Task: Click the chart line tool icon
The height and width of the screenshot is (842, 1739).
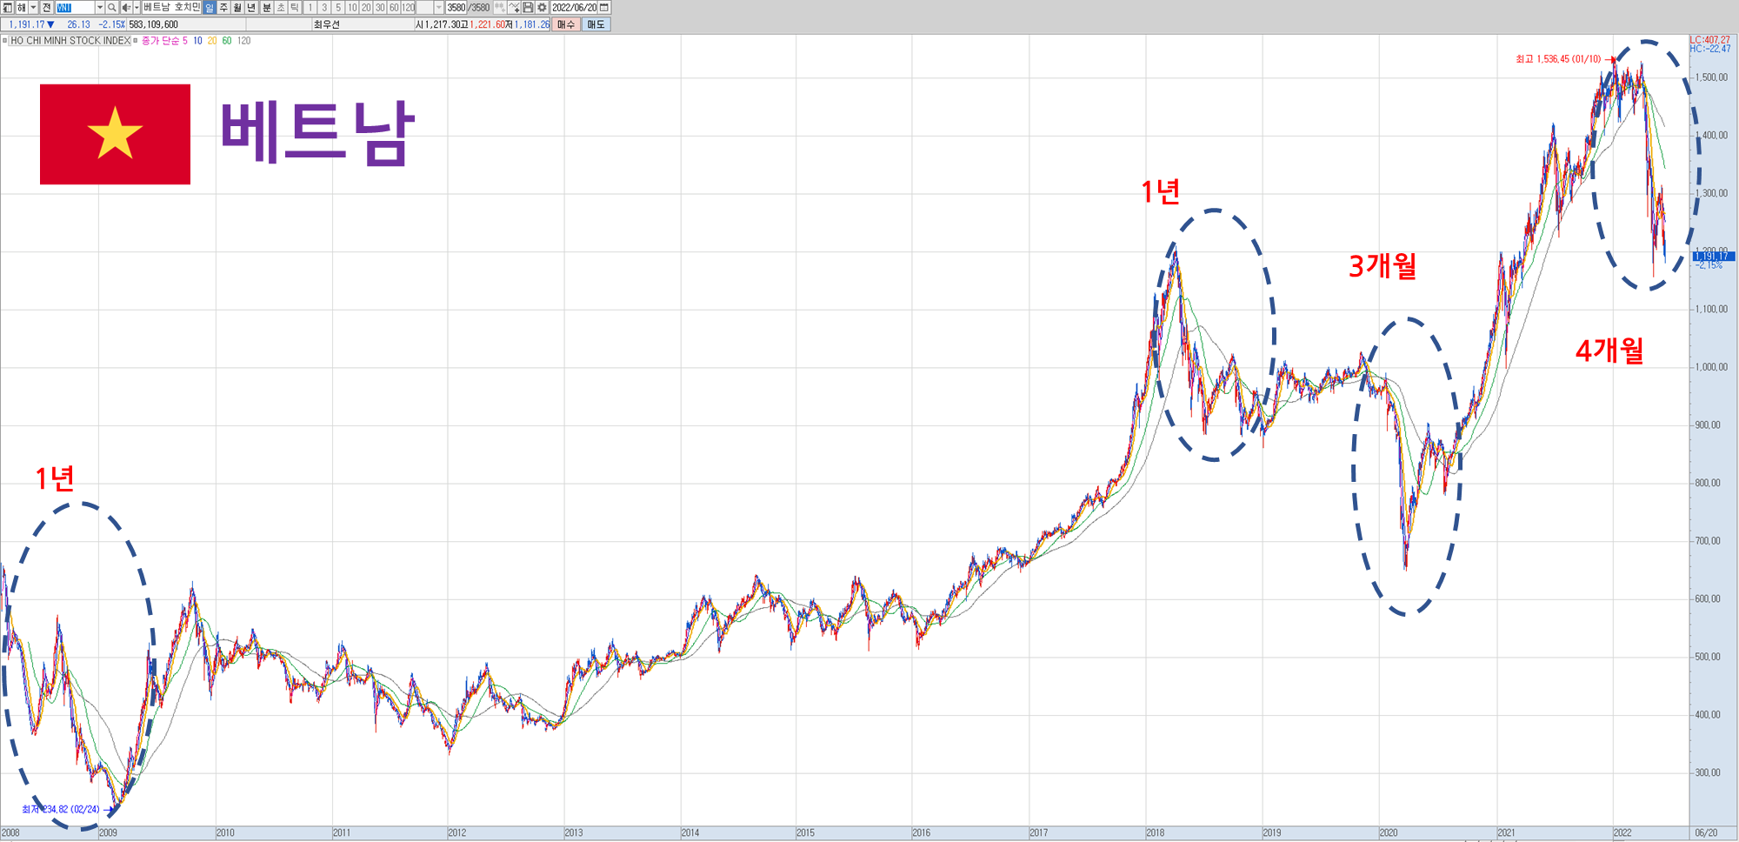Action: pyautogui.click(x=514, y=7)
